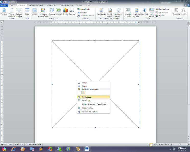Switch to the Inicio tab
The image size is (190, 152).
pos(13,5)
